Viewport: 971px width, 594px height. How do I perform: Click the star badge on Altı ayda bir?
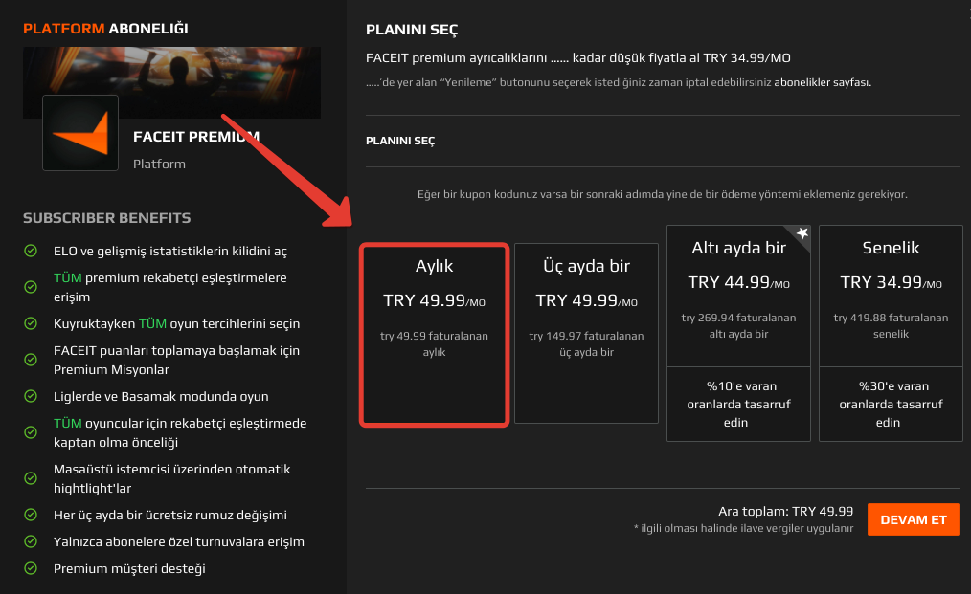tap(802, 233)
